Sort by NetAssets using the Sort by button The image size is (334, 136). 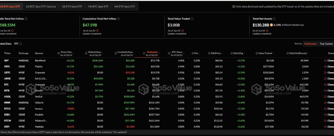[x=310, y=44]
